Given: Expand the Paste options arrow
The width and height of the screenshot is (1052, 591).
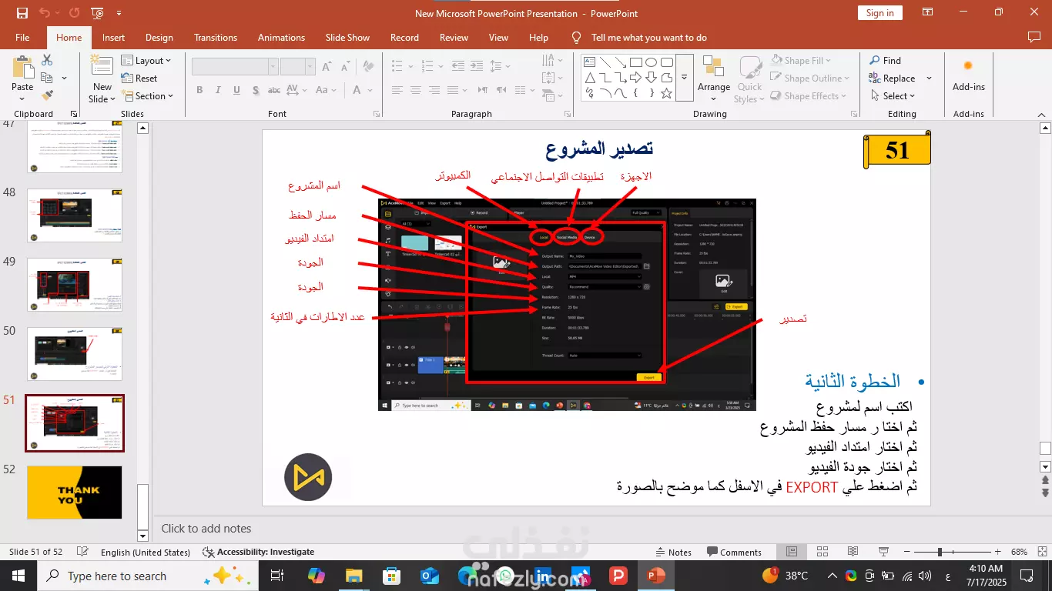Looking at the screenshot, I should tap(22, 99).
